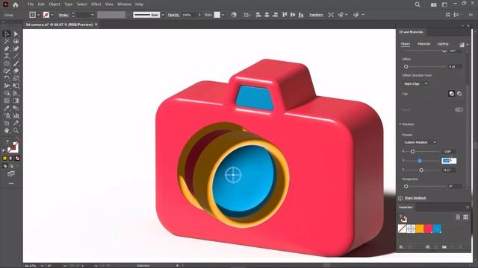
Task: Click the Opacity label link
Action: click(x=173, y=15)
